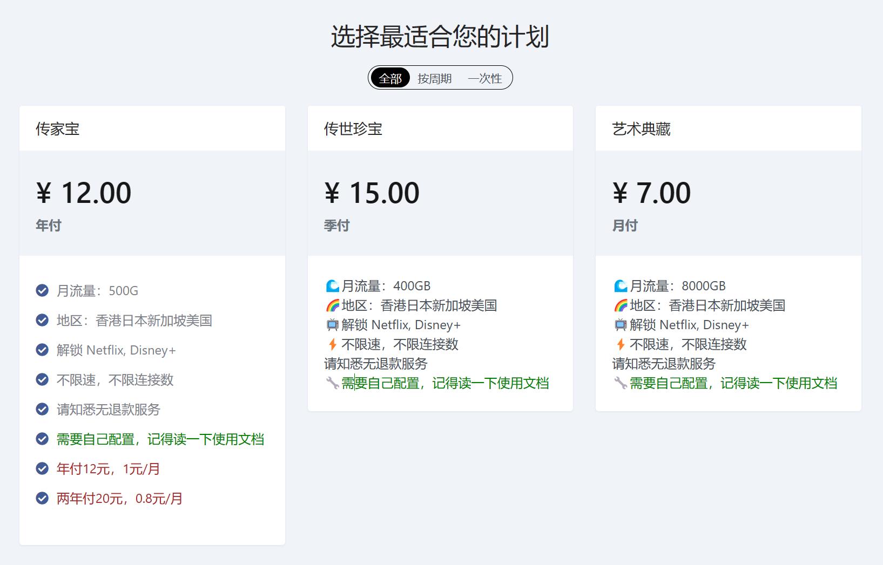Click check icon beside gray 请知悉无退款服务
This screenshot has height=565, width=883.
point(42,410)
